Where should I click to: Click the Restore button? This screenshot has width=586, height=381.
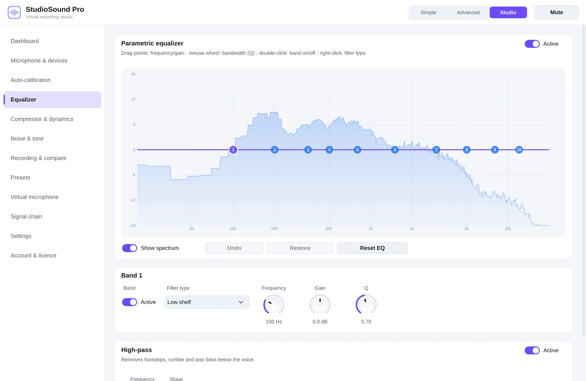click(x=300, y=248)
